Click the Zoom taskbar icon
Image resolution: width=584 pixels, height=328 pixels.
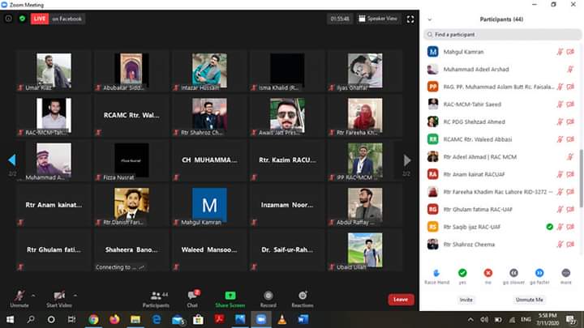pos(261,319)
